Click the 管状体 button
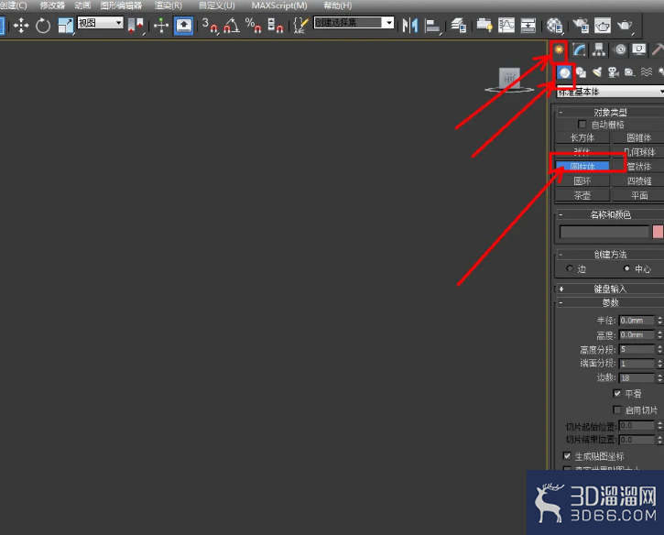Viewport: 664px width, 535px height. pyautogui.click(x=638, y=166)
